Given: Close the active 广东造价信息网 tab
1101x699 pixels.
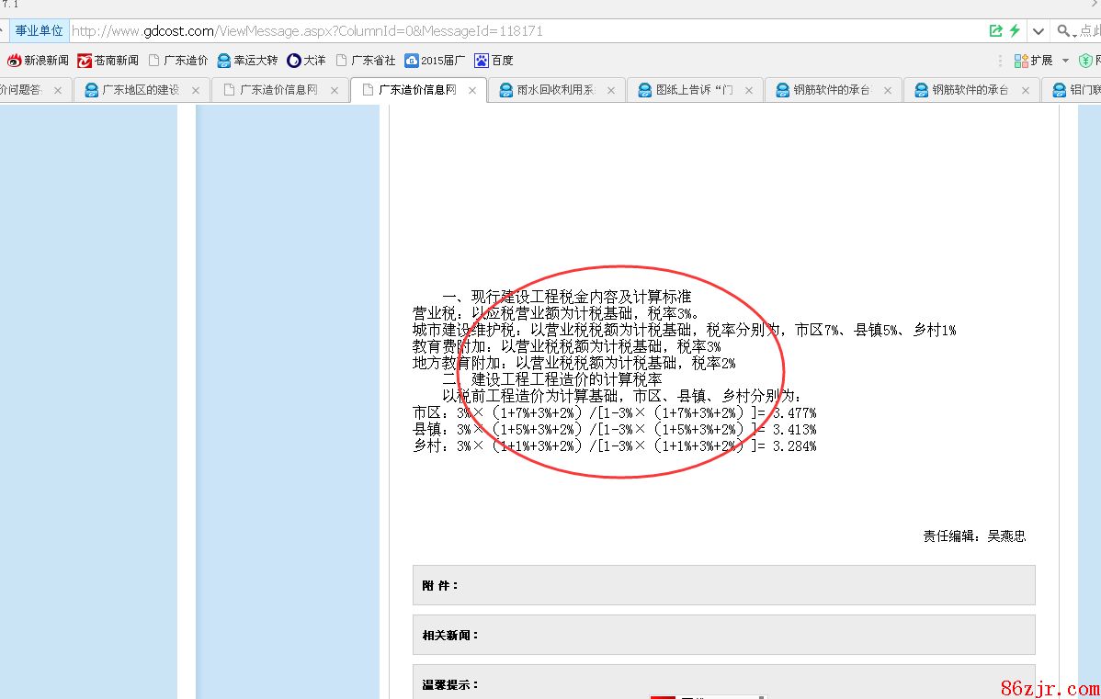Looking at the screenshot, I should [472, 90].
